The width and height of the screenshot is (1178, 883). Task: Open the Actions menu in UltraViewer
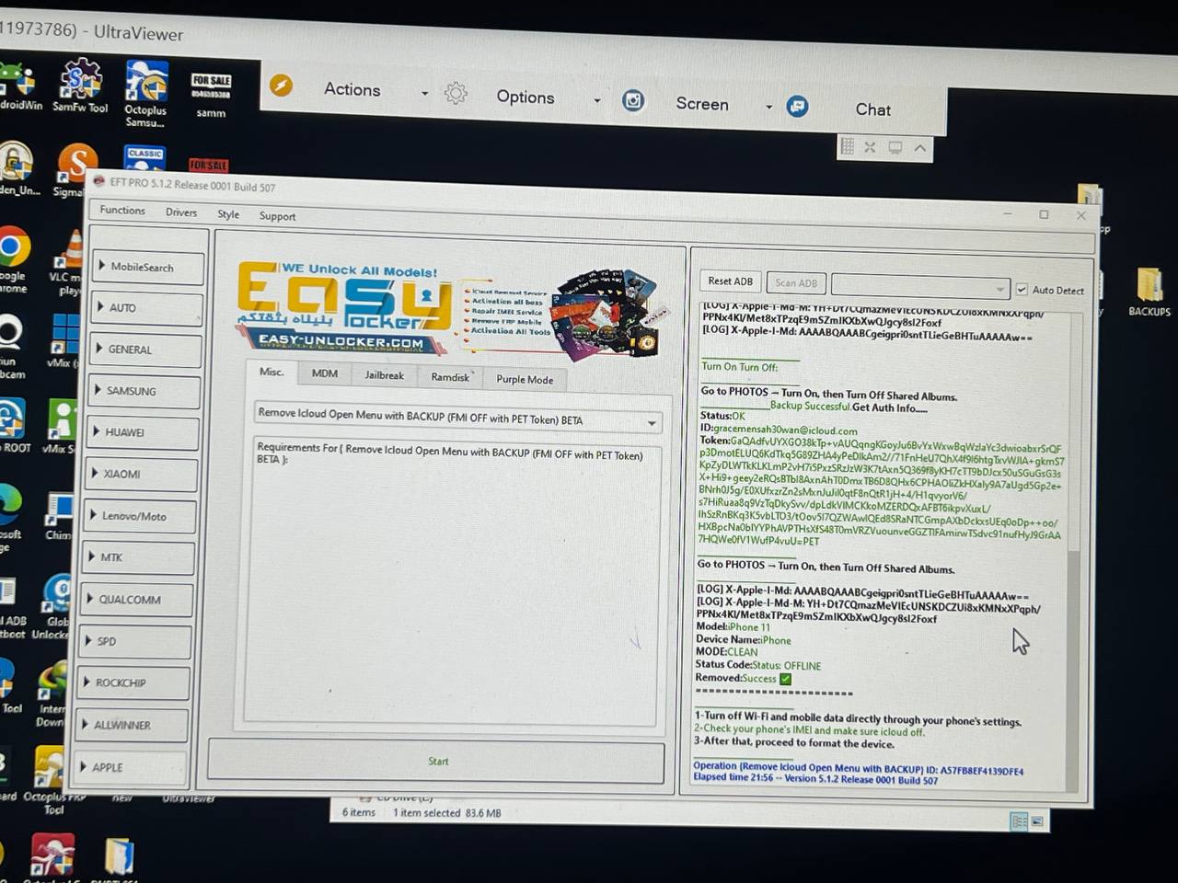pos(352,89)
